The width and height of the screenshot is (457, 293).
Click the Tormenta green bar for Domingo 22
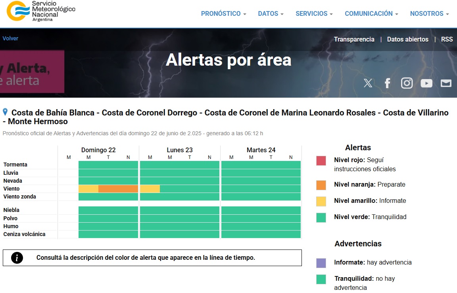108,165
